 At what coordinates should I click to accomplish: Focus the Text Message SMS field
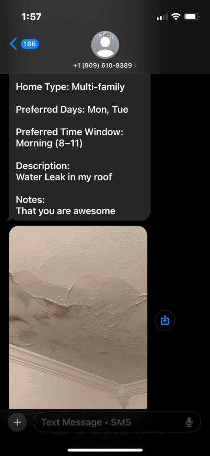(x=117, y=422)
